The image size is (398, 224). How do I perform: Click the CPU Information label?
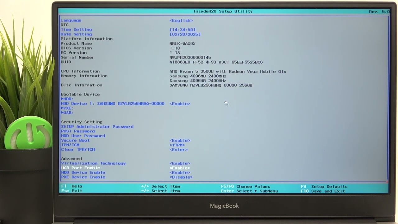pos(80,71)
